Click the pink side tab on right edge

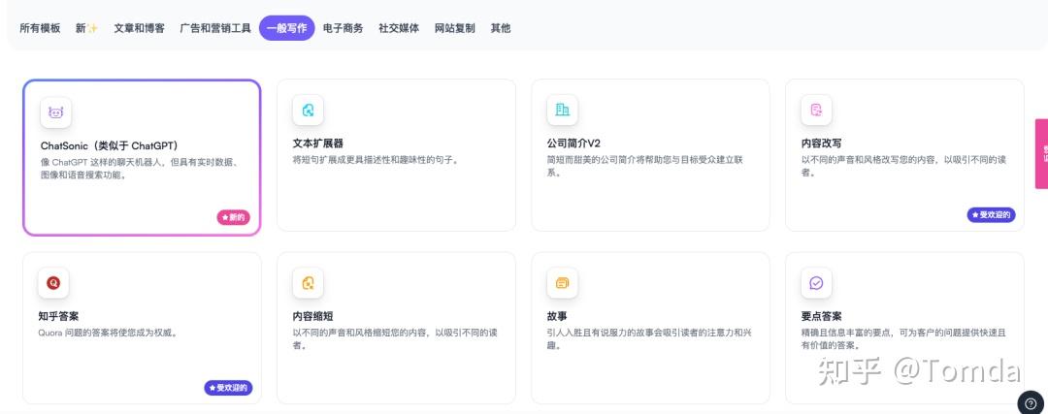[1041, 153]
